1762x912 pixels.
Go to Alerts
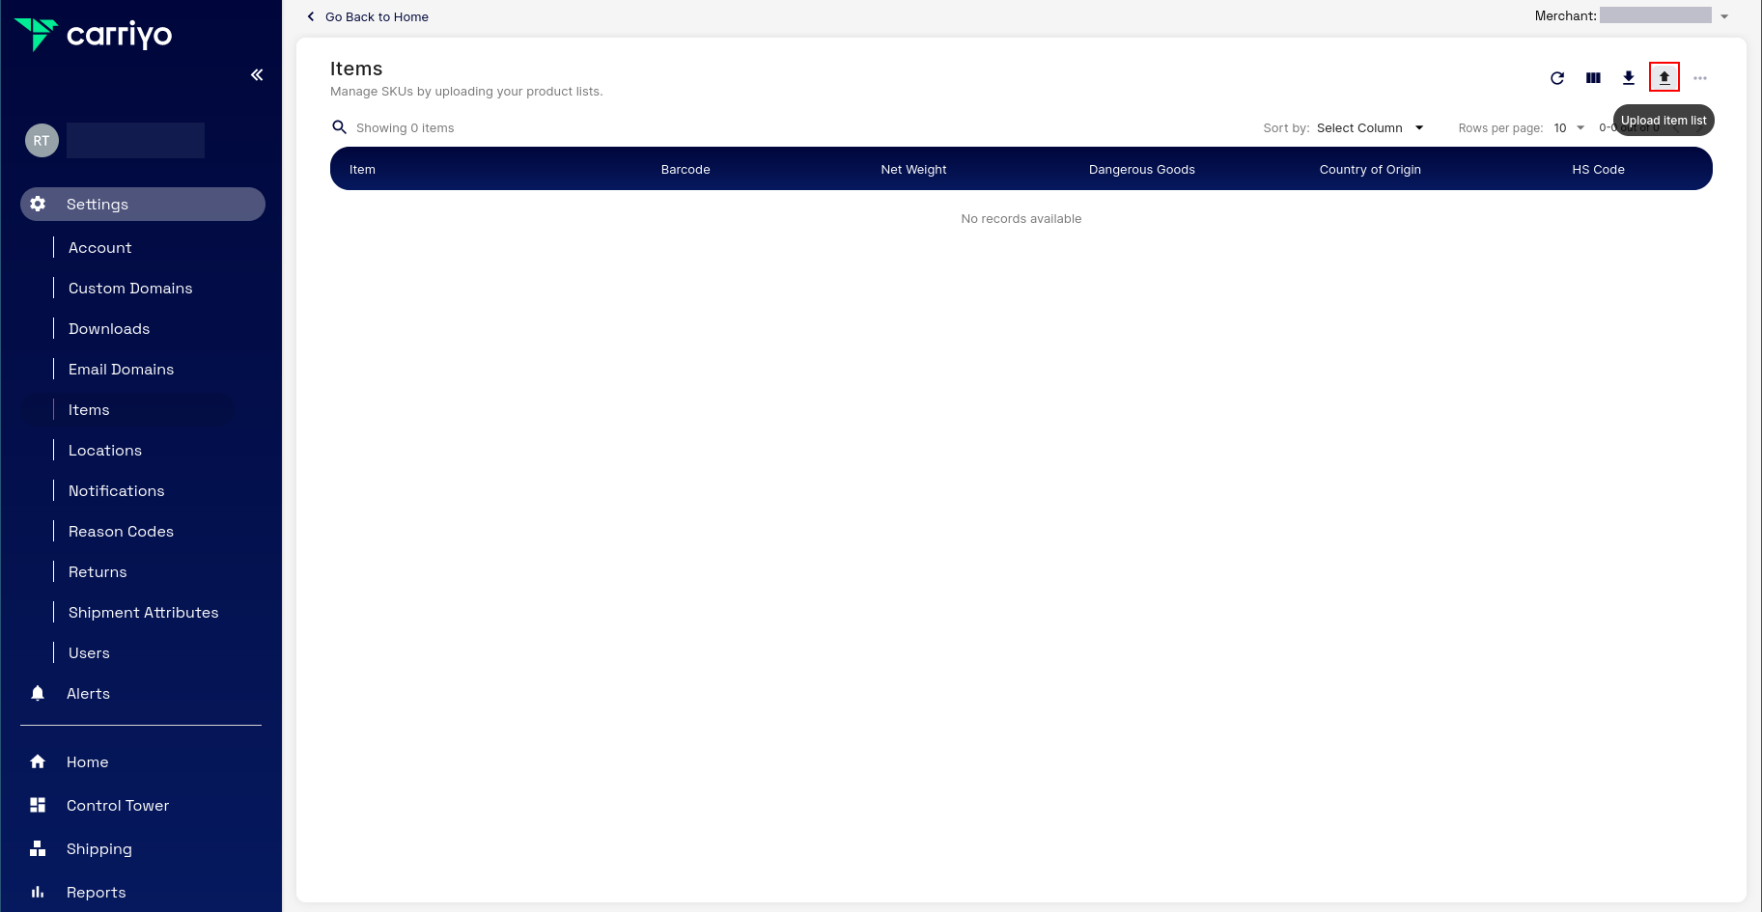click(88, 694)
